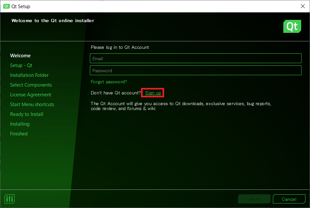
Task: Close the Qt Setup window
Action: tap(303, 6)
